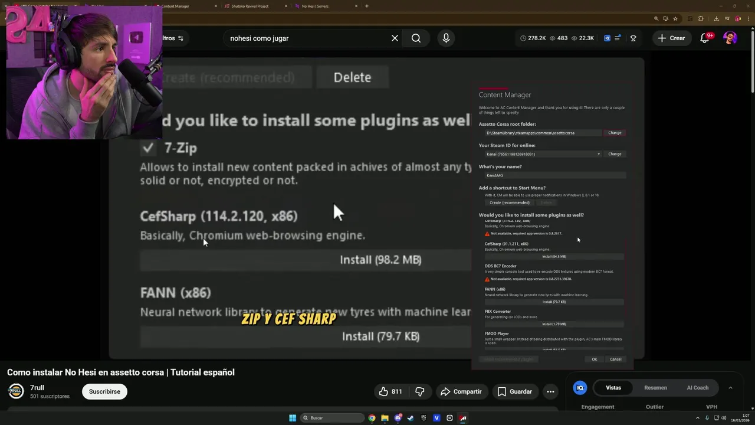Bookmark this page with star icon
The height and width of the screenshot is (425, 755).
pyautogui.click(x=675, y=19)
